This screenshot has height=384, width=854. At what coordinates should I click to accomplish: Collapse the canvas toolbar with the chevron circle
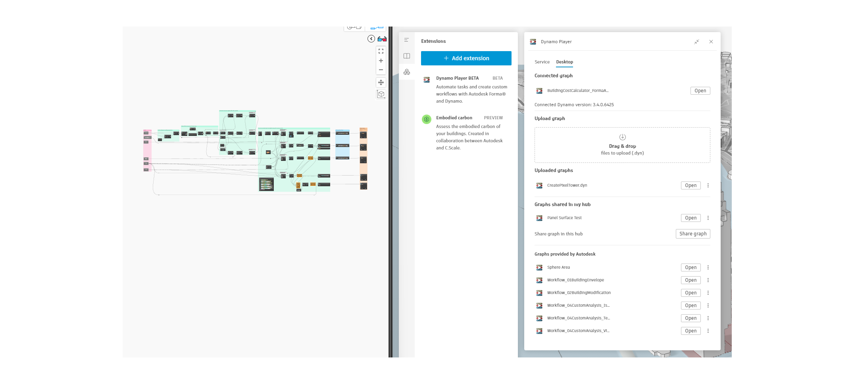click(x=371, y=38)
